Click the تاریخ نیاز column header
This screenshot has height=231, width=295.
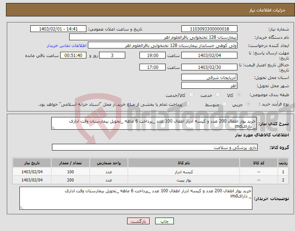[x=32, y=163]
